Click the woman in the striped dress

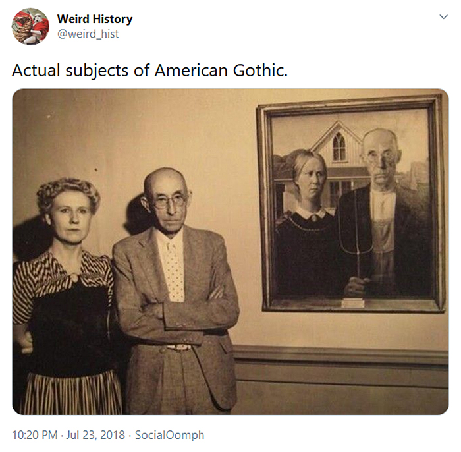tap(67, 303)
